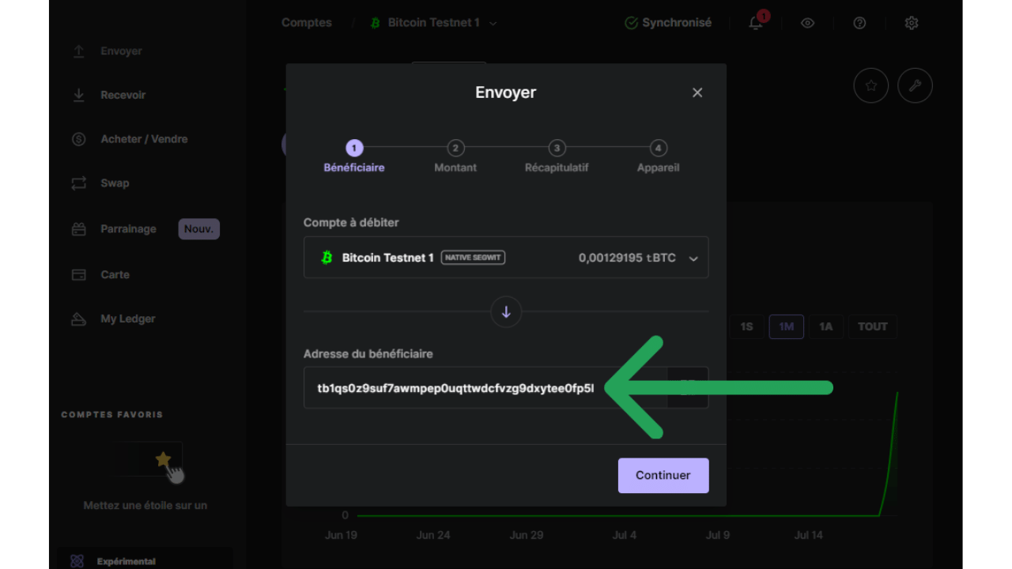Screen dimensions: 1012x569
Task: Click the star placeholder in favorites
Action: pos(163,459)
